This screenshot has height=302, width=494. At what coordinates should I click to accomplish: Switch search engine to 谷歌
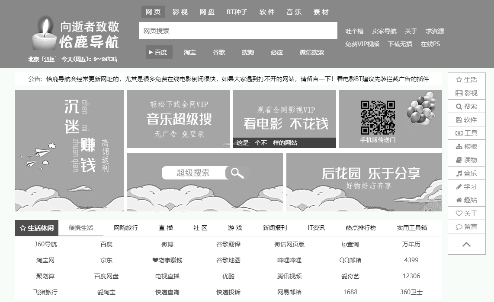coord(219,52)
